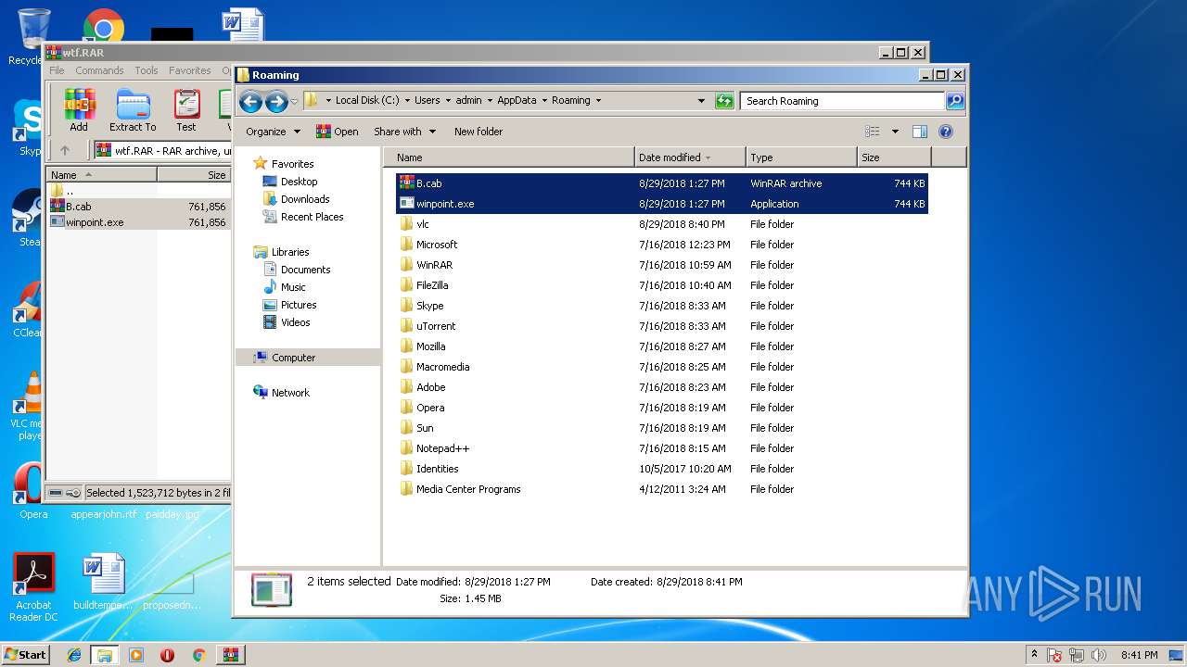Select B.cab in the WinRAR window

tap(78, 207)
